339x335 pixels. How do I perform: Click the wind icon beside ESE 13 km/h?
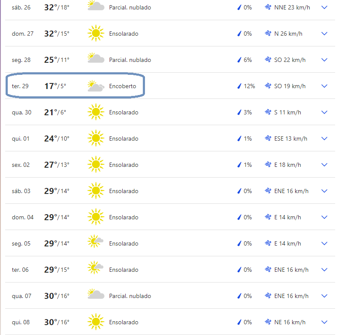pyautogui.click(x=268, y=138)
